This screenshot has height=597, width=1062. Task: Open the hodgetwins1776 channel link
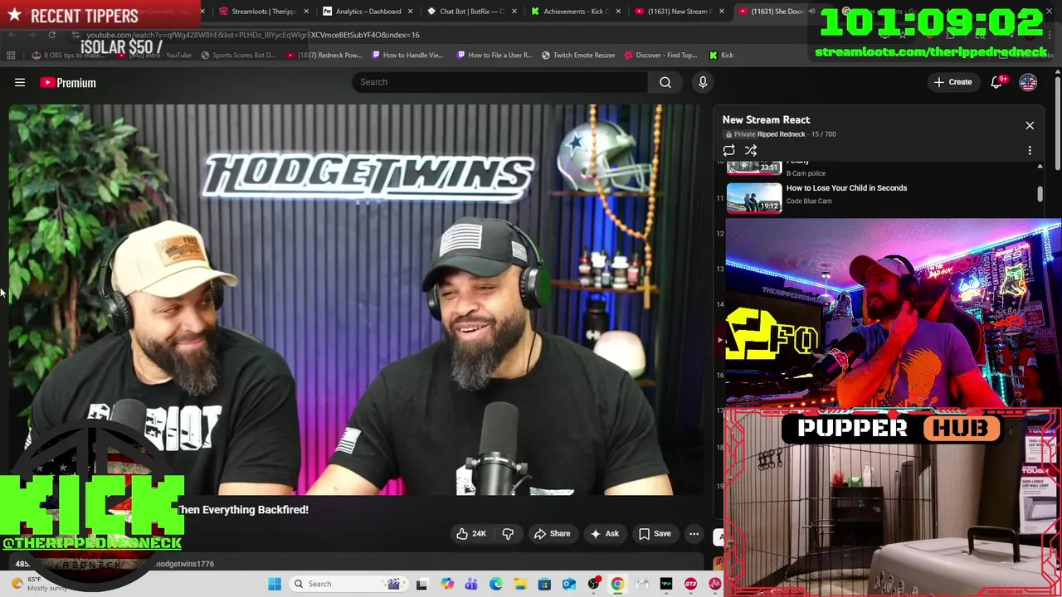184,564
